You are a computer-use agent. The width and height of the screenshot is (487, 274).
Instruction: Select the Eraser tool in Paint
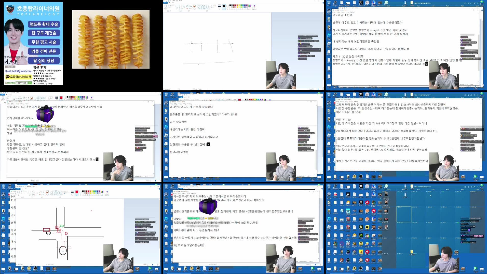187,8
